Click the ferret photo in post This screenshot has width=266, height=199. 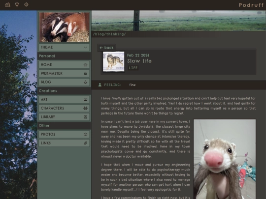pyautogui.click(x=225, y=159)
